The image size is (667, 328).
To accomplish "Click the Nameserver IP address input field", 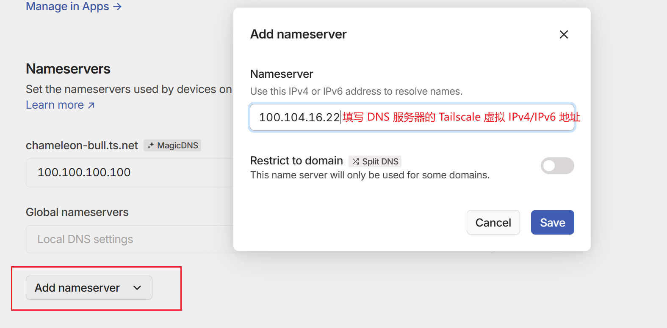I will pos(412,117).
